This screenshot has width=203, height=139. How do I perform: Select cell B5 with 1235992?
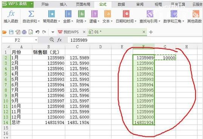coord(49,74)
